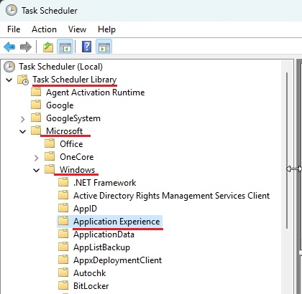
Task: Click the folder icon beside Autochk
Action: pos(63,272)
